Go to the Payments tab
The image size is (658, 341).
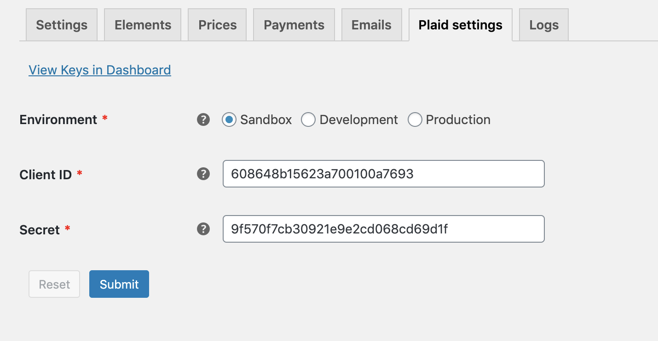click(x=294, y=25)
